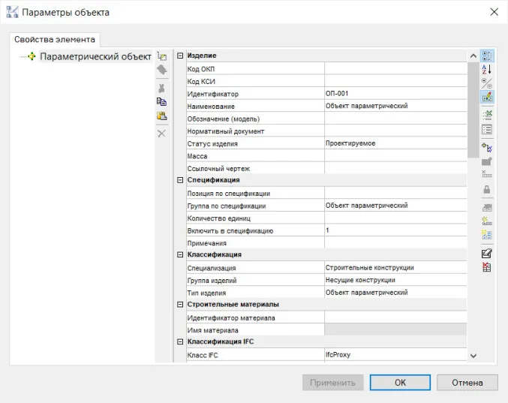
Task: Click the red table delete icon
Action: 486,267
